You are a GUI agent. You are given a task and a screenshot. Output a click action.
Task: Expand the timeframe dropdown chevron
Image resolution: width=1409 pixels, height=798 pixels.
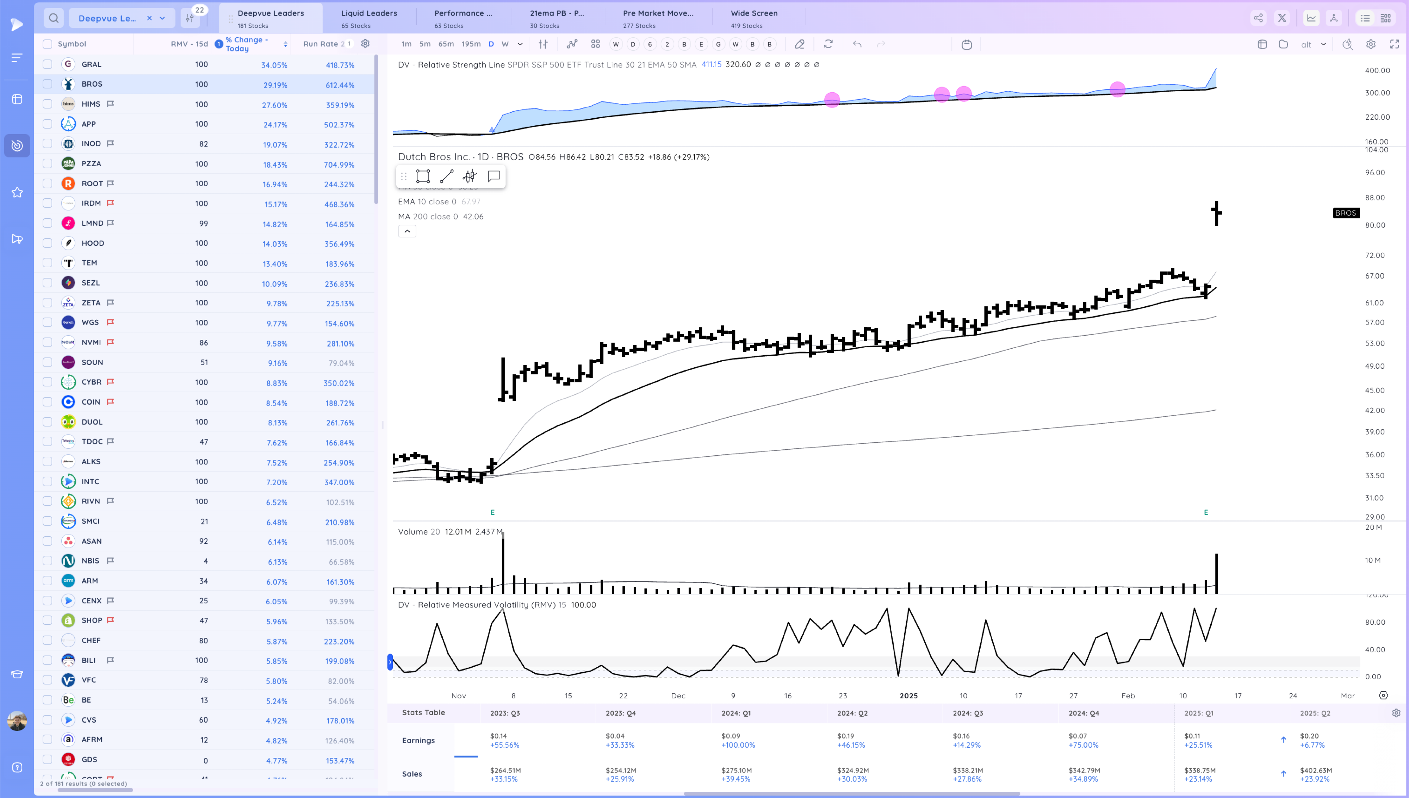[x=520, y=44]
